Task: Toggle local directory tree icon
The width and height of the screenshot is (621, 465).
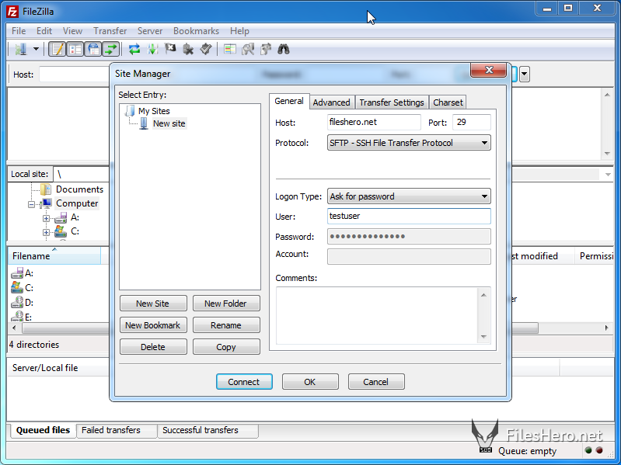Action: click(x=75, y=50)
